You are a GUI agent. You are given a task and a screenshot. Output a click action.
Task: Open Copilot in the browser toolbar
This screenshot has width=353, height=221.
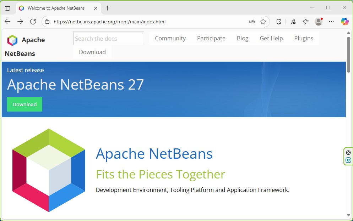[x=344, y=22]
